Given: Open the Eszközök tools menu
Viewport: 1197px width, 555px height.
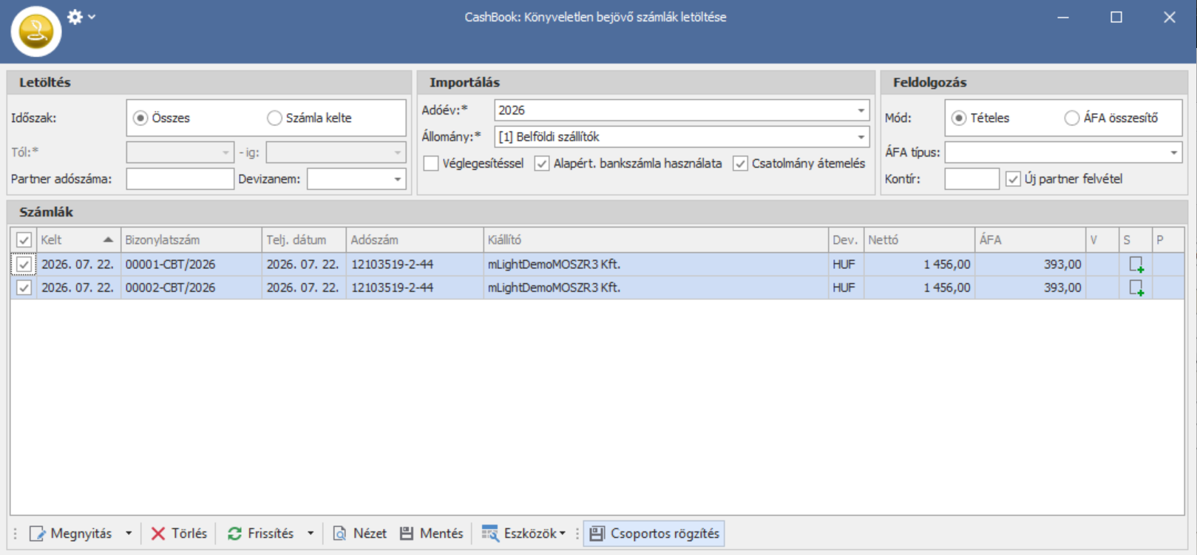Looking at the screenshot, I should pos(523,534).
